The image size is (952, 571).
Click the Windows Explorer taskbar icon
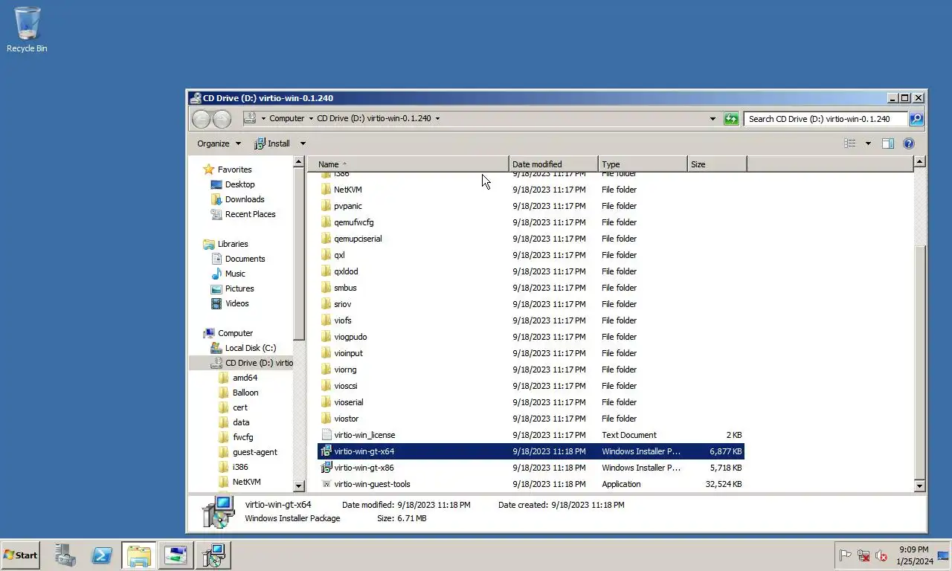[139, 555]
